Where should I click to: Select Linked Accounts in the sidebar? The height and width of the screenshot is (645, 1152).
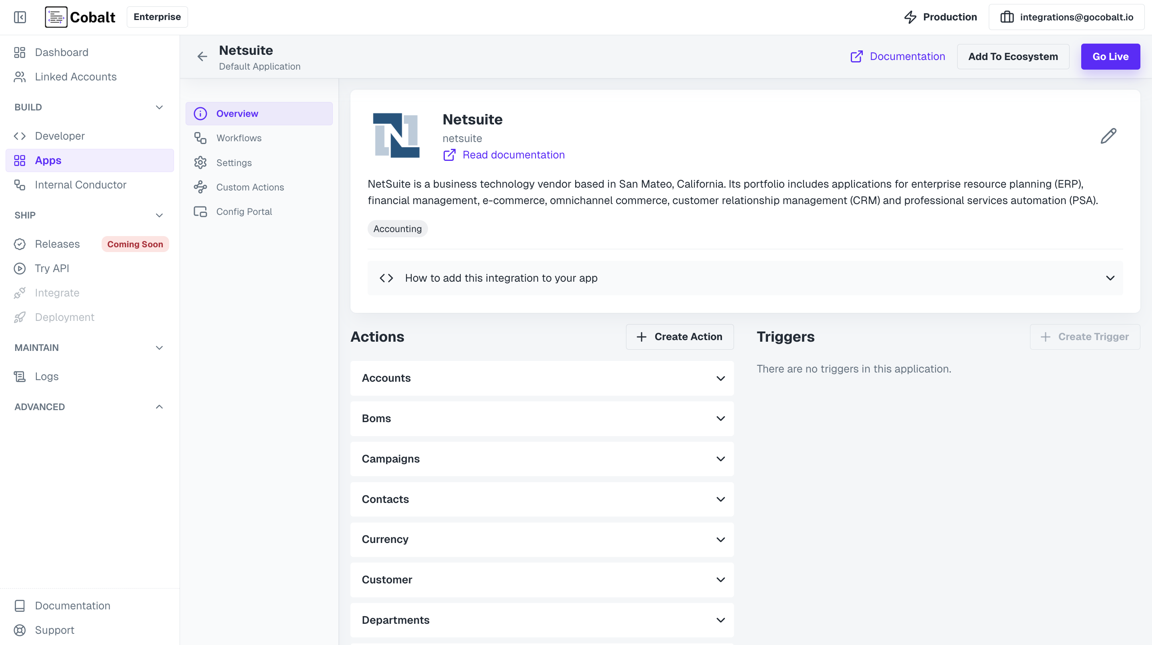point(75,76)
